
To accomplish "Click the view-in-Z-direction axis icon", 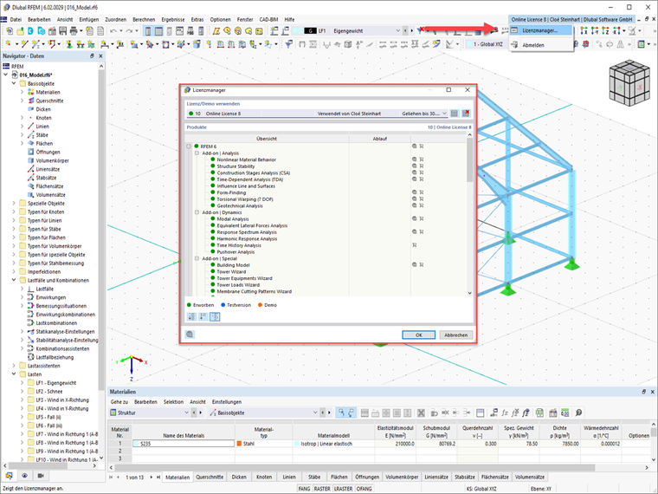I will click(x=605, y=30).
